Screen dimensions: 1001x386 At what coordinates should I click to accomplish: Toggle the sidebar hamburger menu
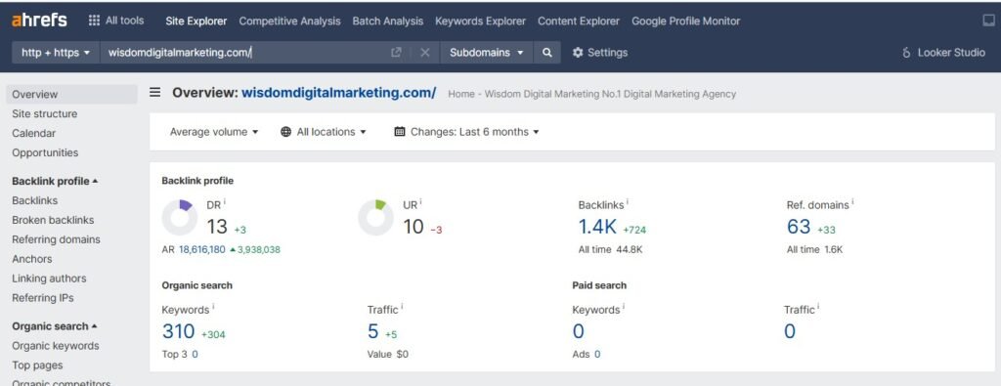[155, 93]
